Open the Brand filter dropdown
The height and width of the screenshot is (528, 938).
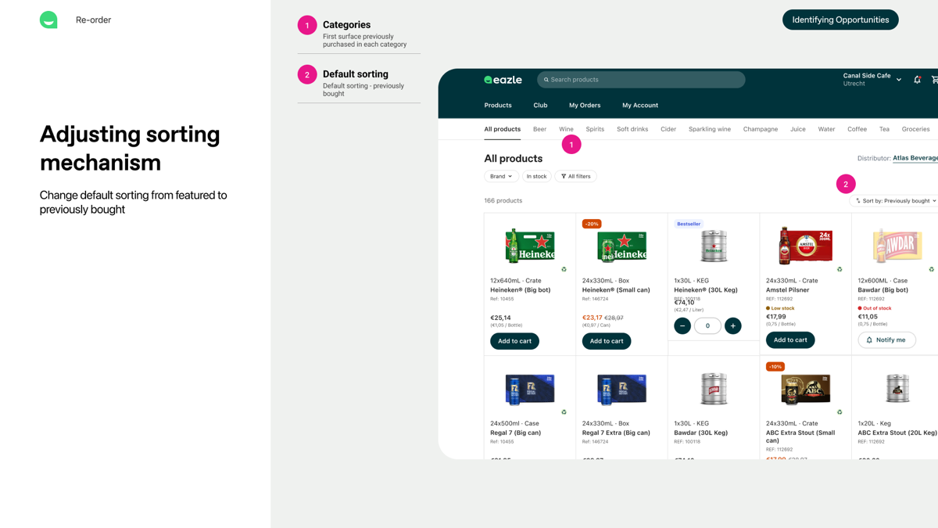[x=501, y=177]
